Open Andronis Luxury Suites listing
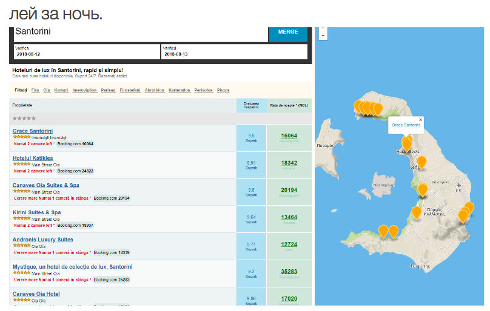The image size is (490, 311). [43, 240]
